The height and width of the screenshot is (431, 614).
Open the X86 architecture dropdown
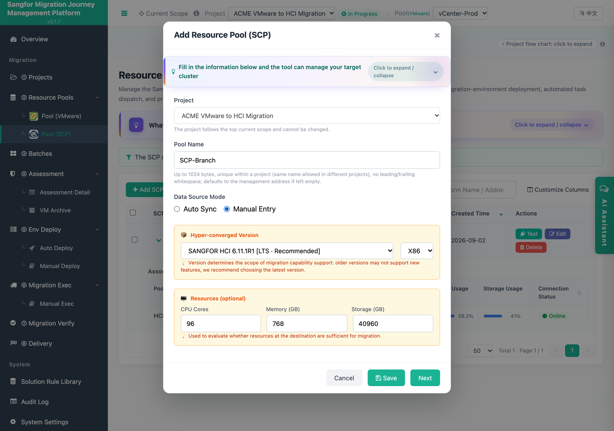(x=417, y=251)
